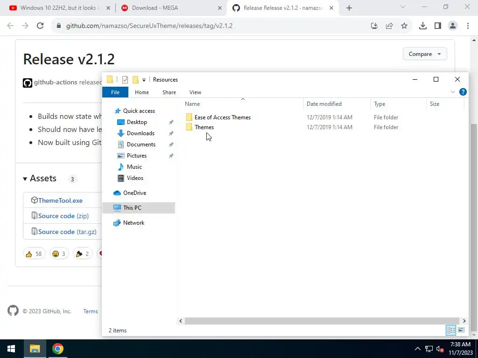Open Chrome three-dot menu
The height and width of the screenshot is (358, 478).
pos(468,26)
